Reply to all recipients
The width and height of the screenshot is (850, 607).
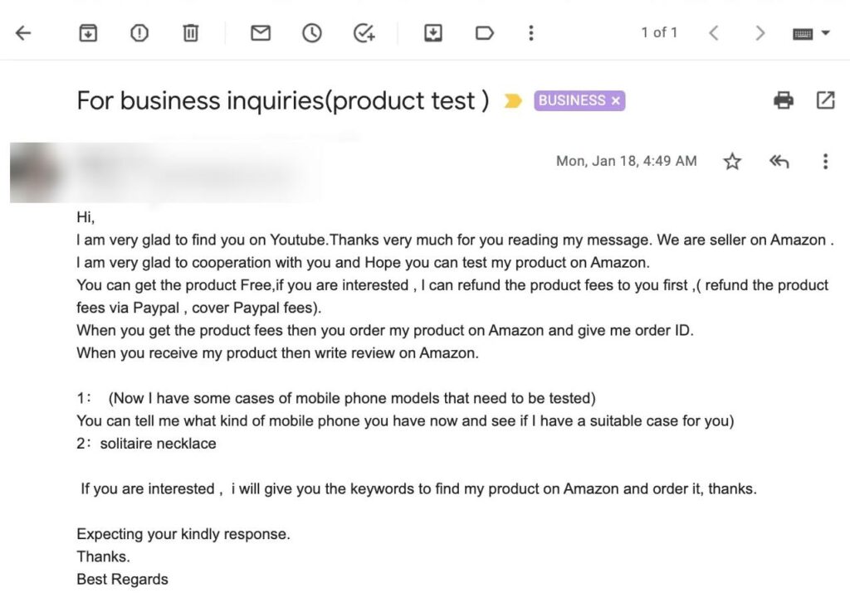779,162
